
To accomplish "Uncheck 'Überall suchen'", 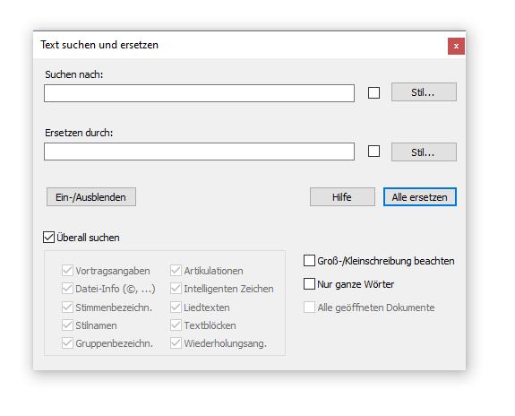I will point(48,237).
